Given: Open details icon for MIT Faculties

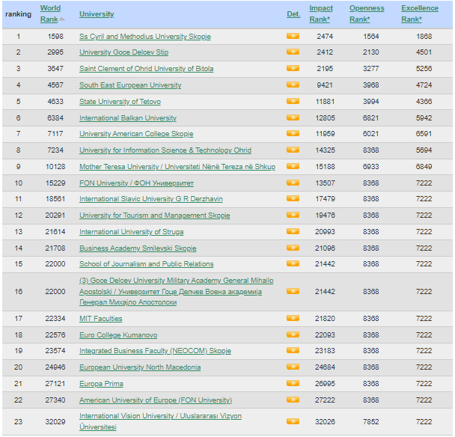Looking at the screenshot, I should click(x=293, y=319).
